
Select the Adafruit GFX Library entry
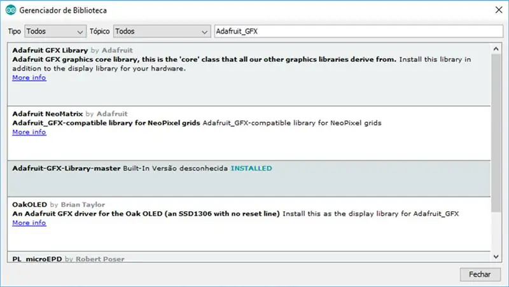tap(249, 74)
